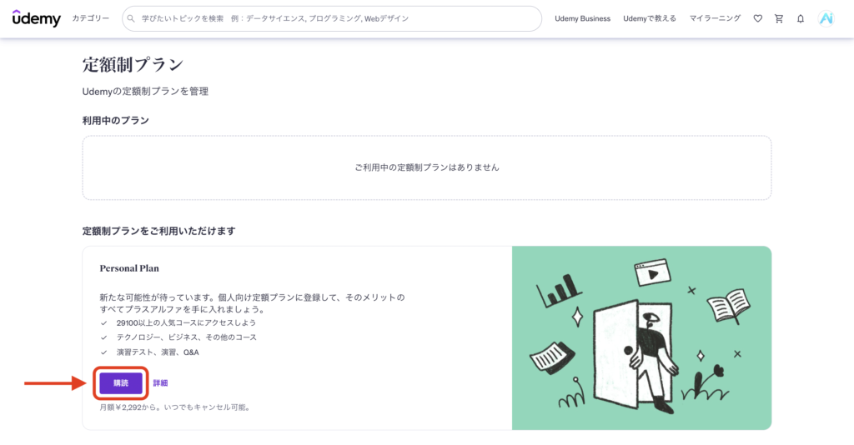Open the Udemy Business link
Image resolution: width=854 pixels, height=445 pixels.
(x=582, y=18)
